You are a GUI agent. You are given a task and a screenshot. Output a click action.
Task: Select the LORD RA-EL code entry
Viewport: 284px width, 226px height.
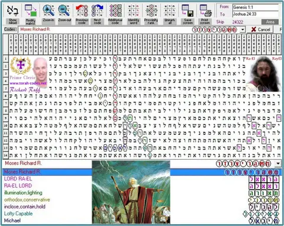coord(18,179)
